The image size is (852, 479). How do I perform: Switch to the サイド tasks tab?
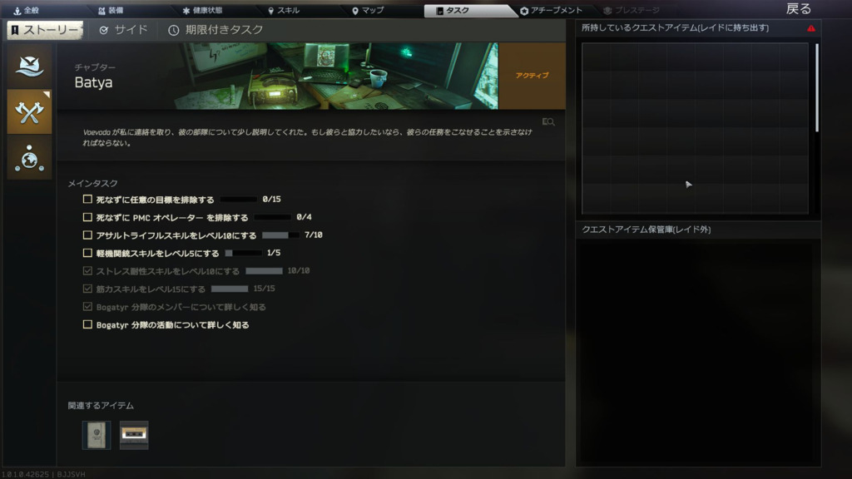(x=123, y=30)
